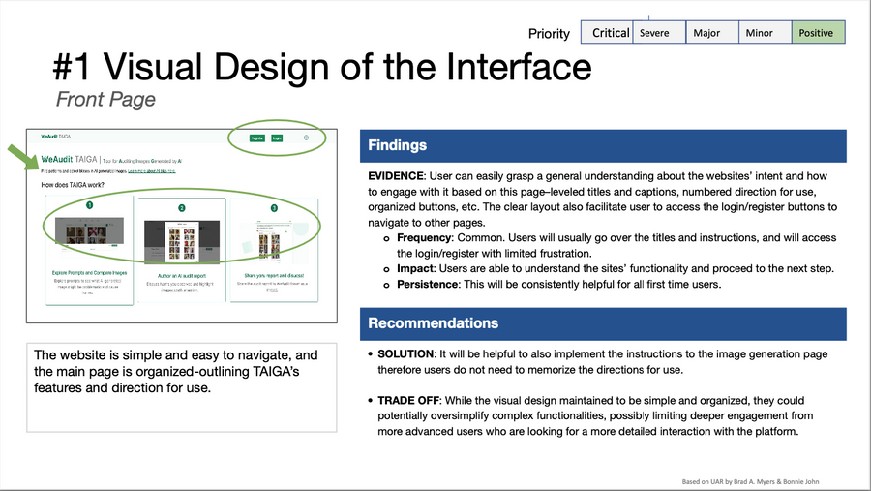Viewport: 871px width, 491px height.
Task: Select the Critical priority box
Action: (x=607, y=32)
